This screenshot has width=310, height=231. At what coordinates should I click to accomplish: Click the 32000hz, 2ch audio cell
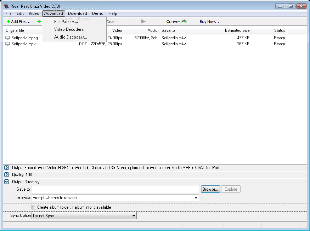(x=146, y=38)
